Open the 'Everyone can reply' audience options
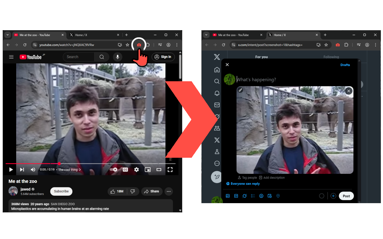383x239 pixels. click(243, 184)
